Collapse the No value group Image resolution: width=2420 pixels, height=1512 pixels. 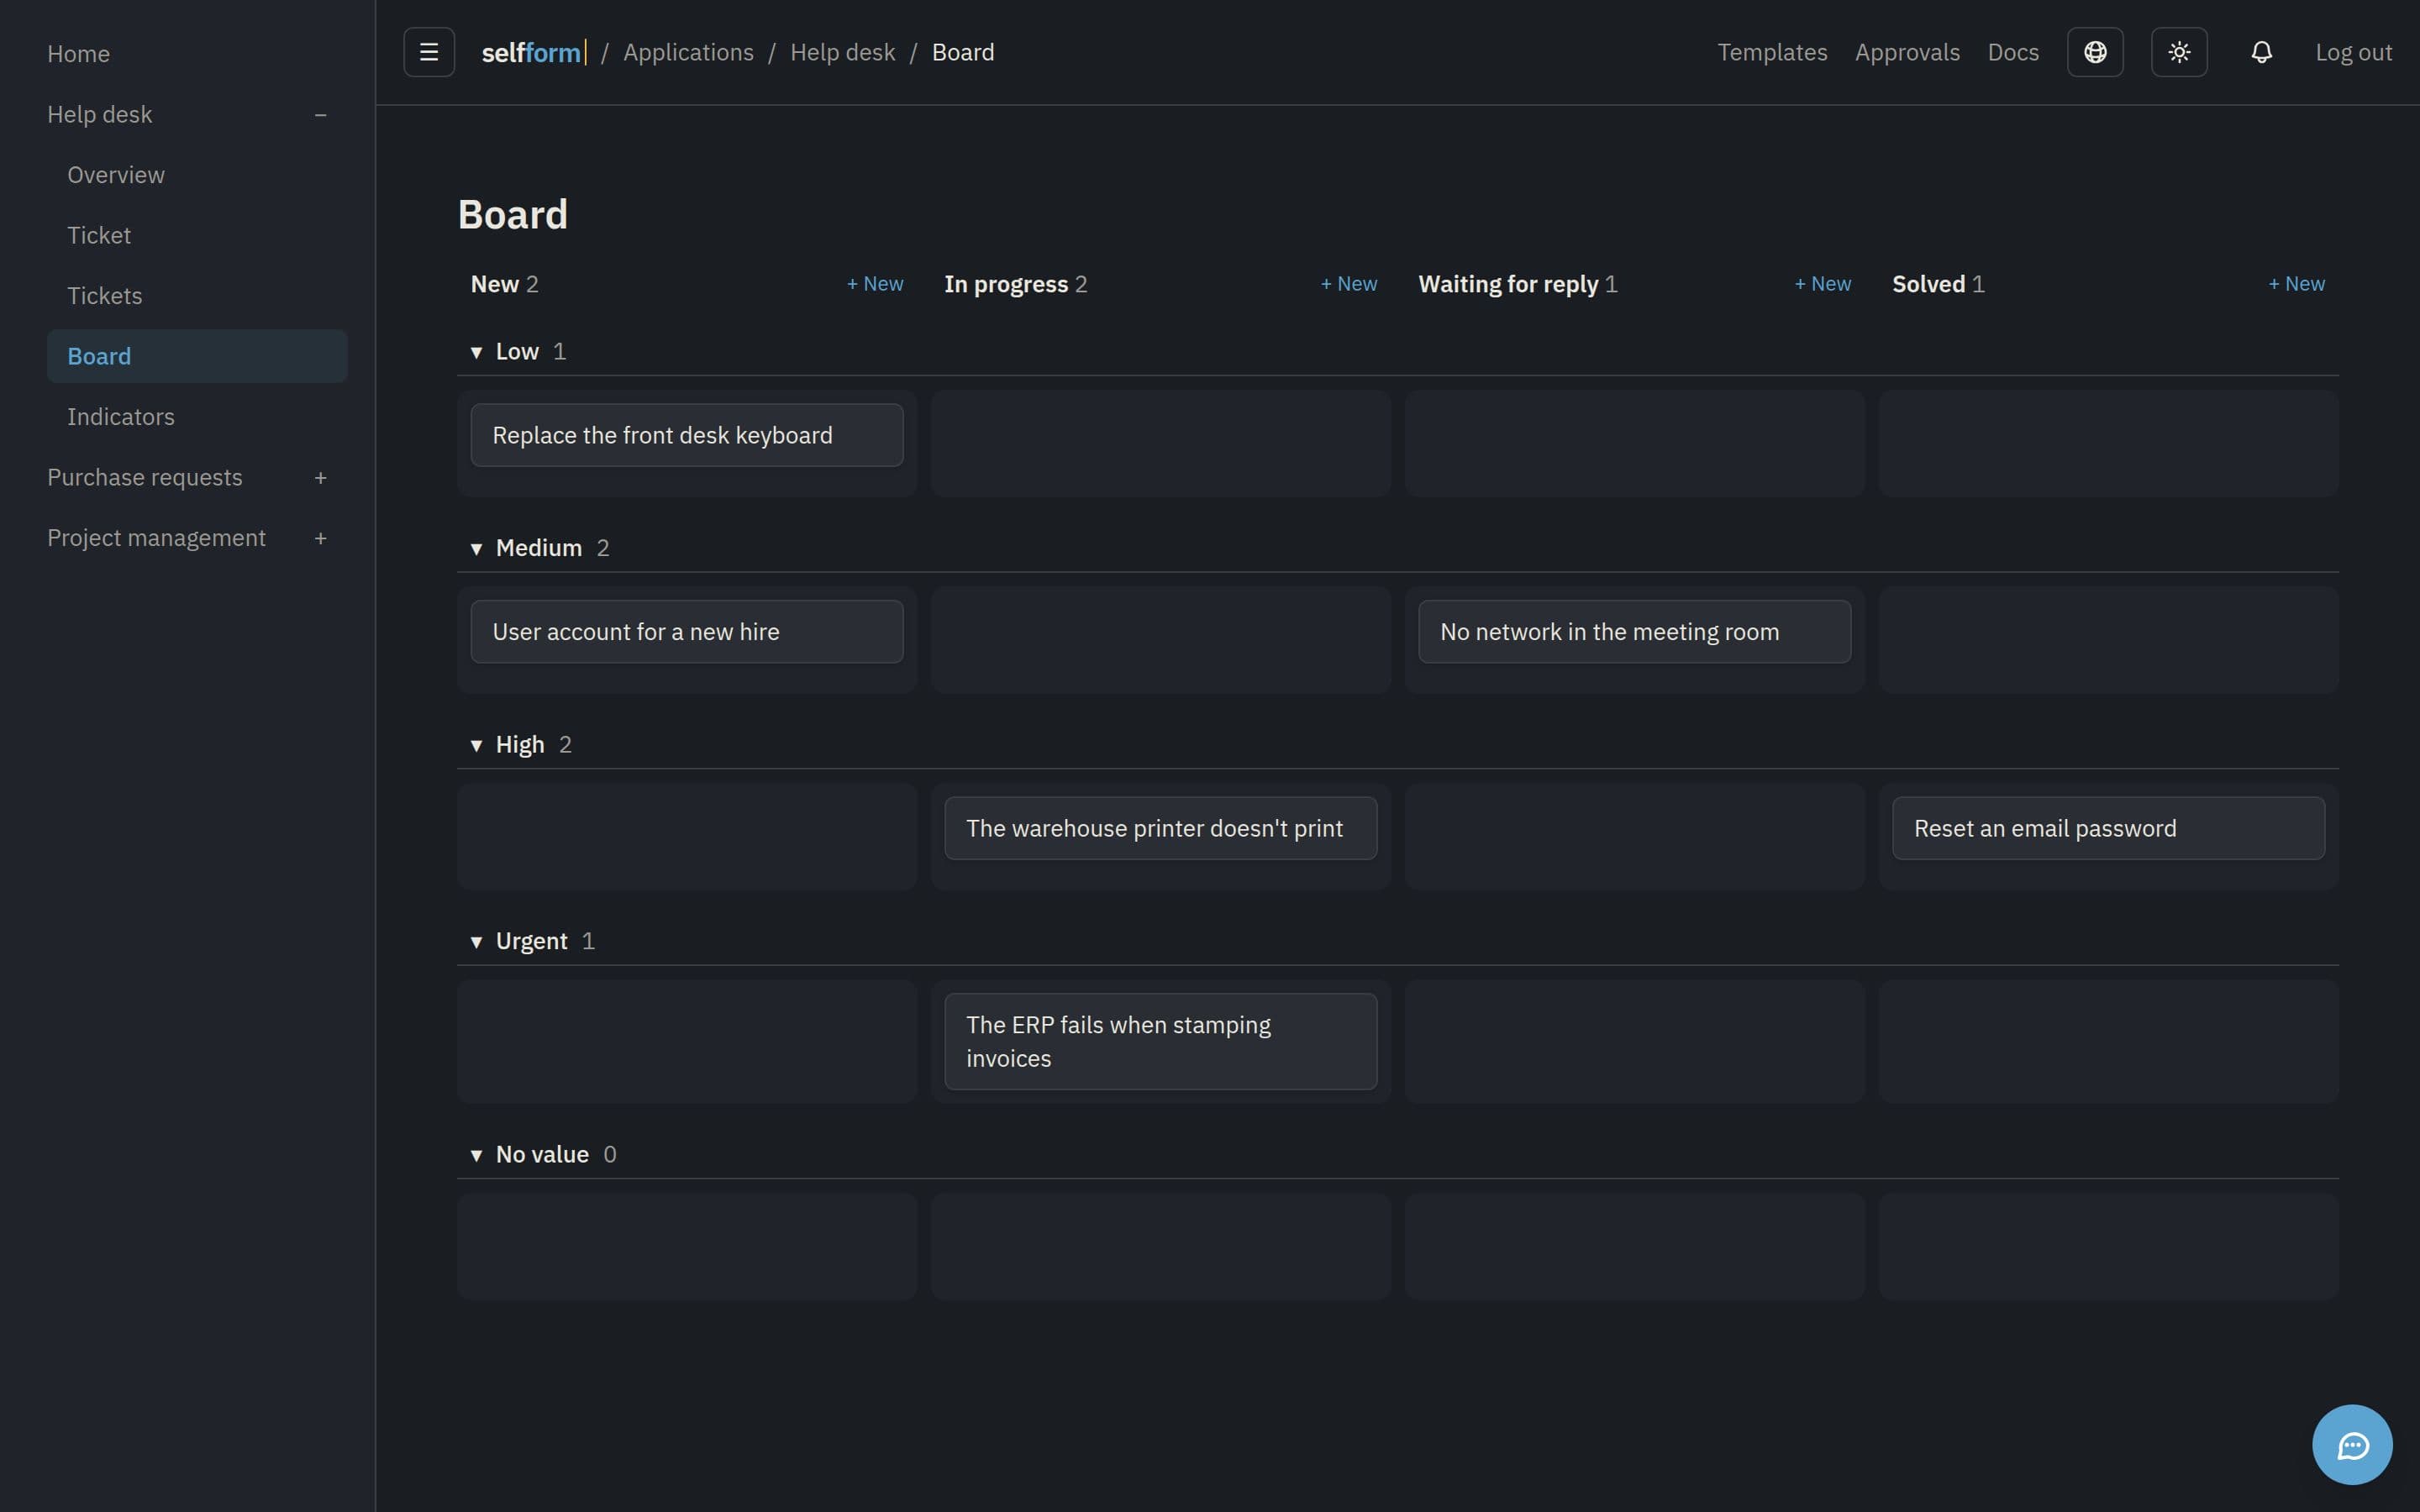(x=476, y=1155)
